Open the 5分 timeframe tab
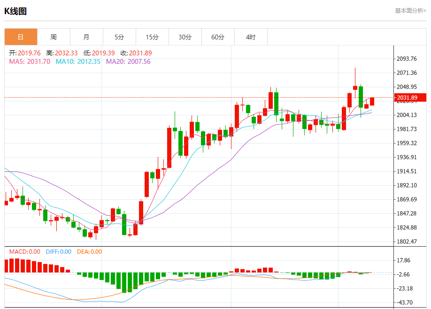 (x=119, y=37)
